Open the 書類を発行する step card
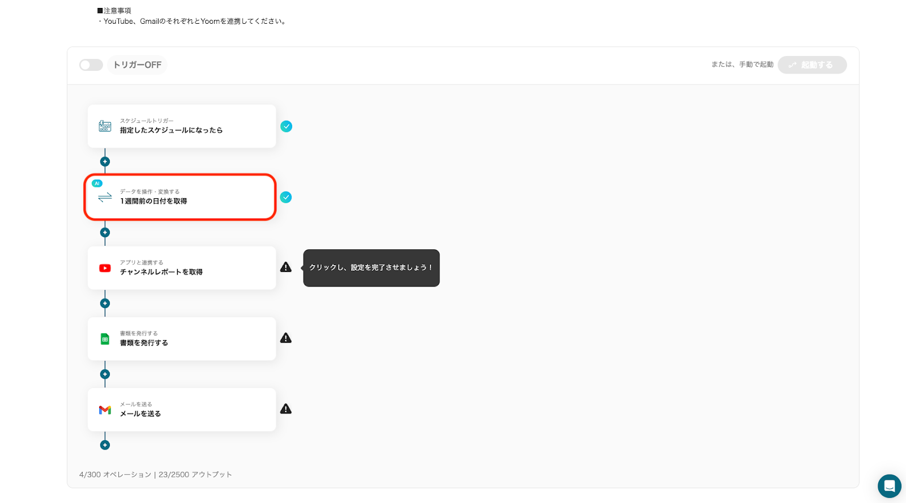 pyautogui.click(x=182, y=339)
